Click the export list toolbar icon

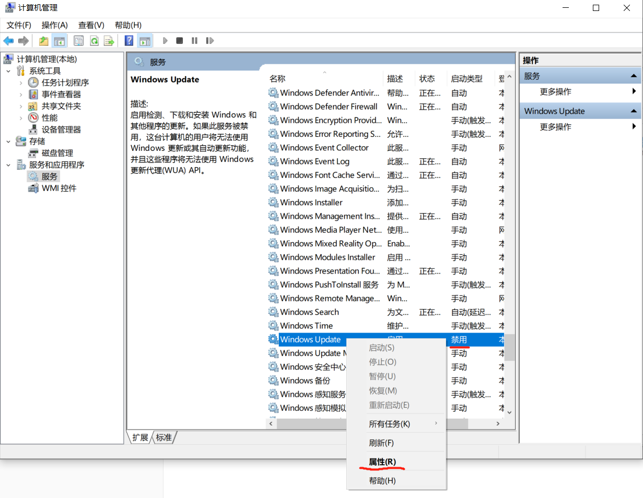[109, 41]
